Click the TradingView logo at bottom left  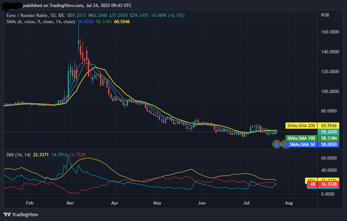click(x=21, y=214)
